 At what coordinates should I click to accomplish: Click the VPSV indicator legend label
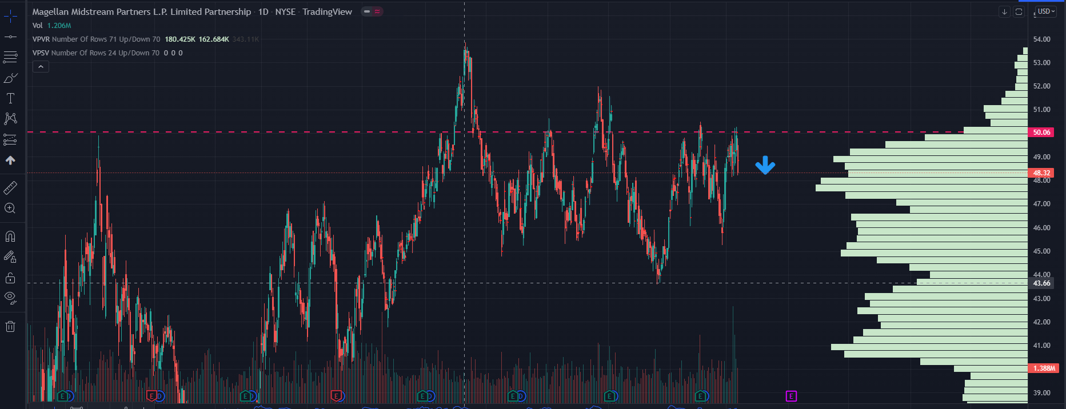tap(41, 53)
